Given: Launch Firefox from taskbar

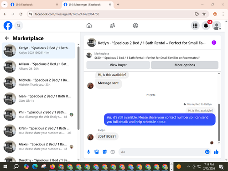Looking at the screenshot, I should (52, 167).
